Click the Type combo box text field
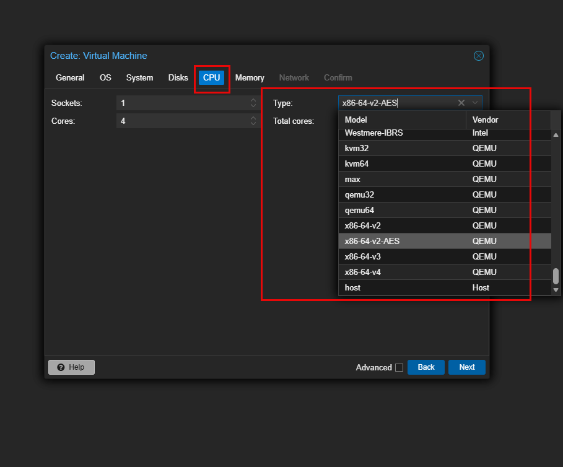563x467 pixels. point(397,103)
